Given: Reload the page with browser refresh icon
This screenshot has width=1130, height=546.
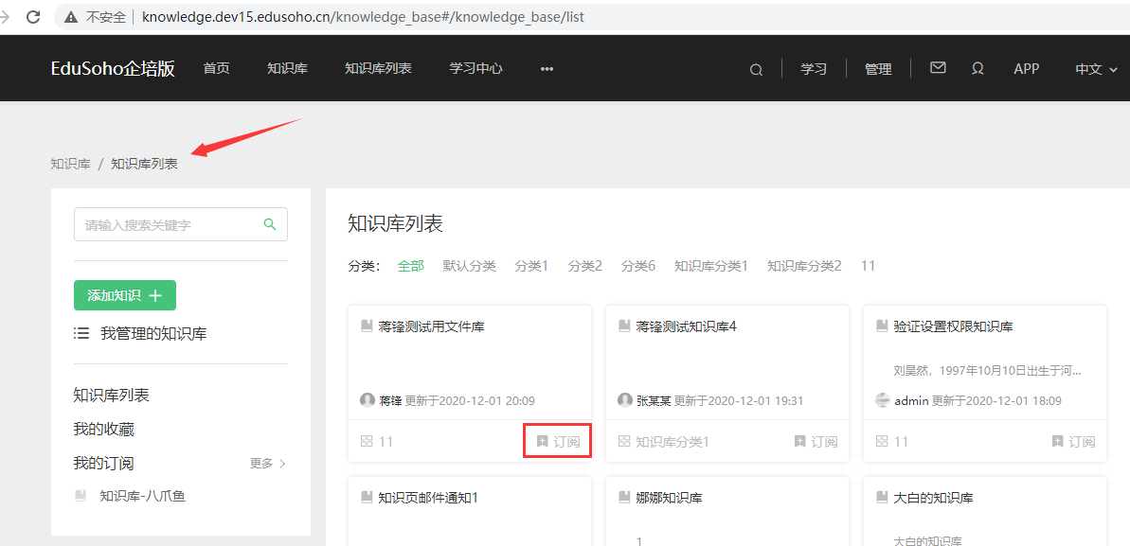Looking at the screenshot, I should pos(33,17).
